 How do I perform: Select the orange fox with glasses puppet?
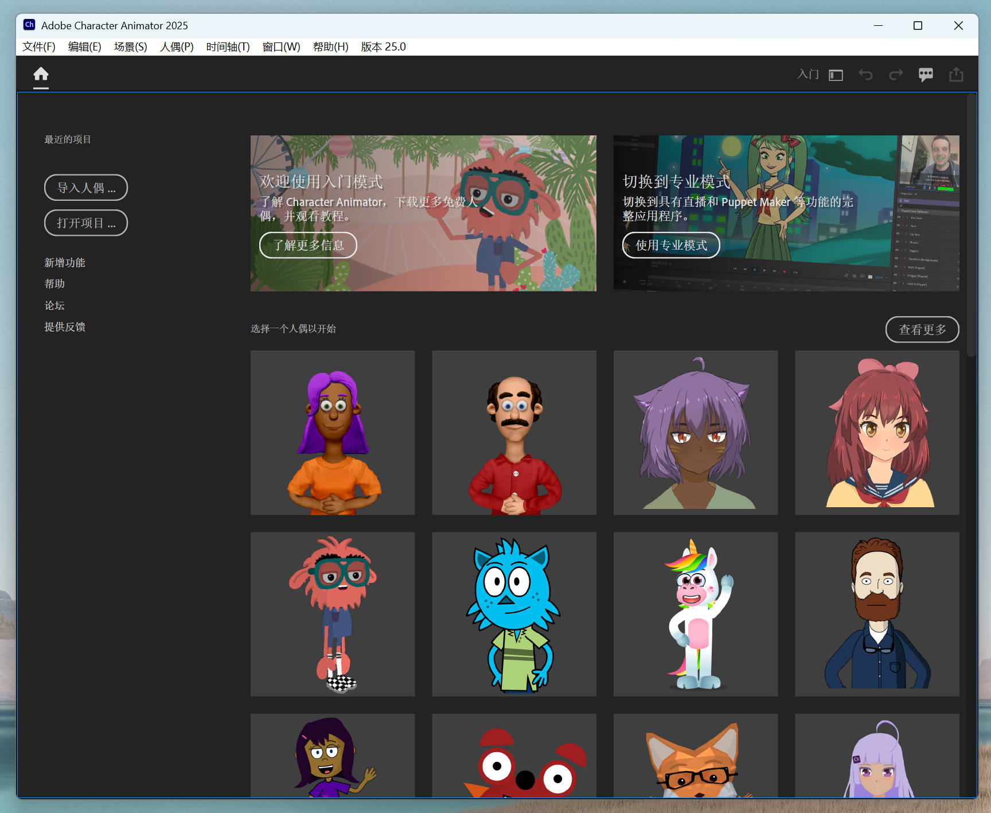(696, 755)
